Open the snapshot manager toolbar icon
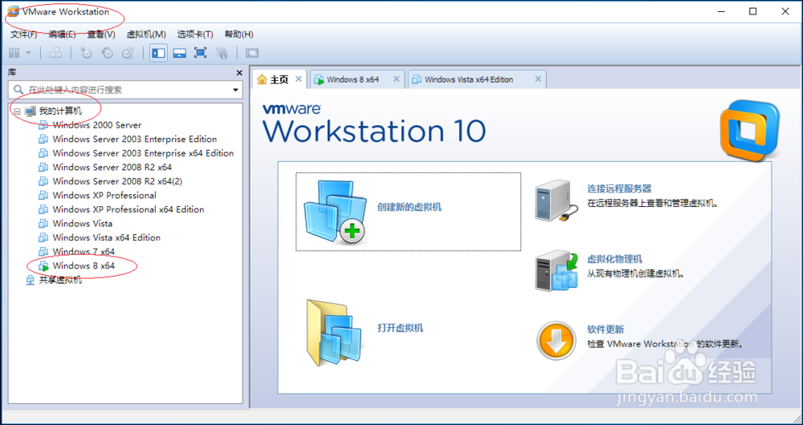This screenshot has height=425, width=803. pyautogui.click(x=128, y=53)
